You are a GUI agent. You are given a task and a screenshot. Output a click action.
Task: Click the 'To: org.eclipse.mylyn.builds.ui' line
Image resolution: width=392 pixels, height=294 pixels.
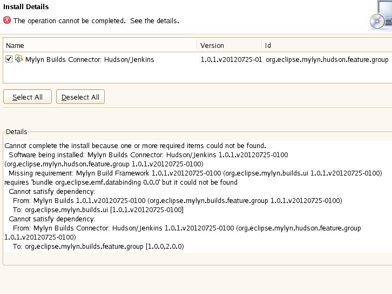click(98, 209)
